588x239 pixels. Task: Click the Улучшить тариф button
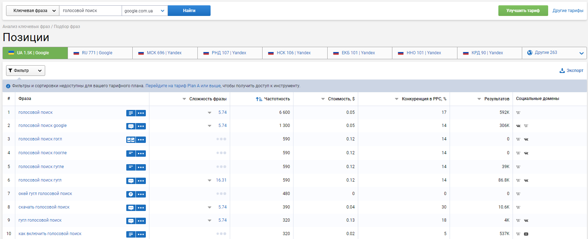pos(523,11)
